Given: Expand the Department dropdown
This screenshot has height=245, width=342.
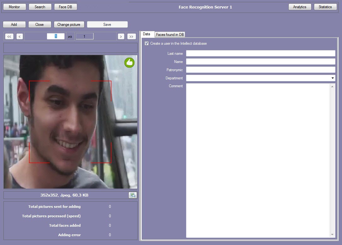Looking at the screenshot, I should [x=333, y=78].
